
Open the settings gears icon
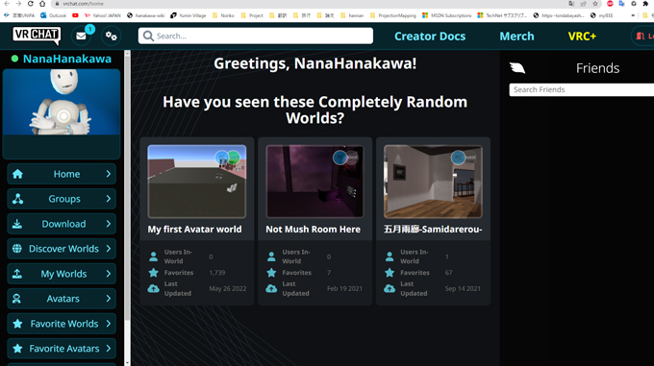click(x=111, y=37)
